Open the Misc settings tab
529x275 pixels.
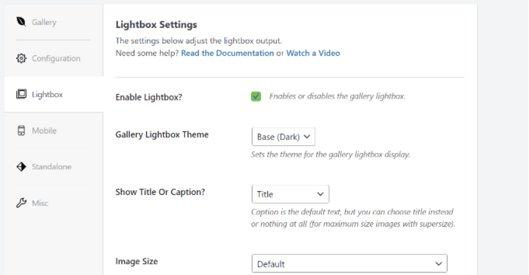(x=40, y=203)
